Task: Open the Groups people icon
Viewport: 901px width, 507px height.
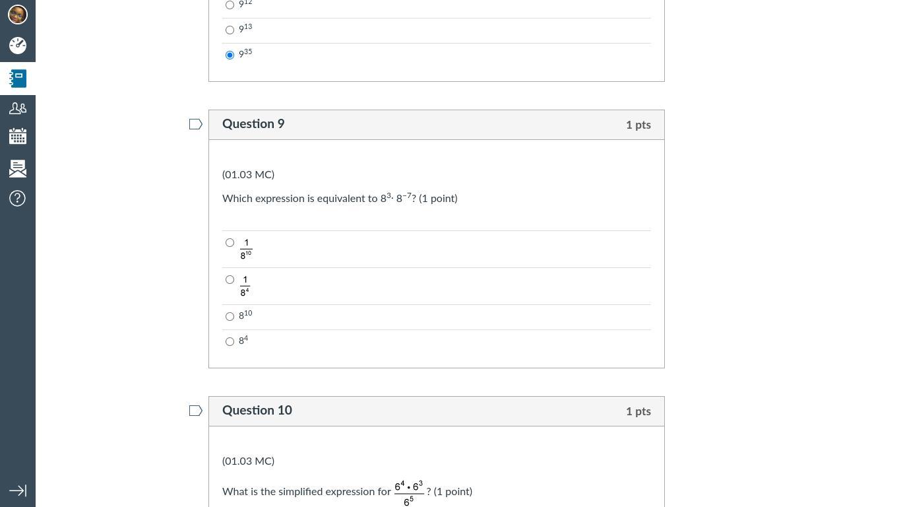Action: tap(18, 108)
